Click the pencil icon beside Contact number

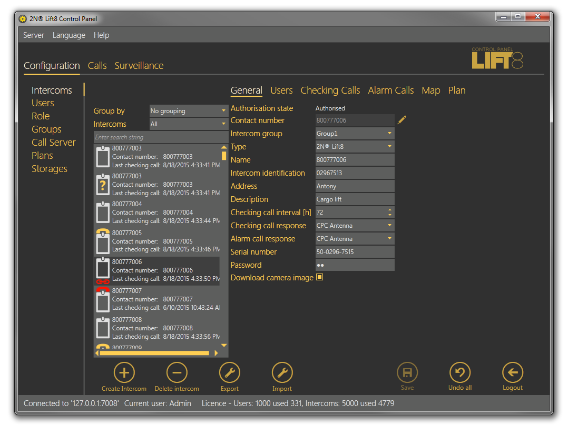pyautogui.click(x=402, y=120)
